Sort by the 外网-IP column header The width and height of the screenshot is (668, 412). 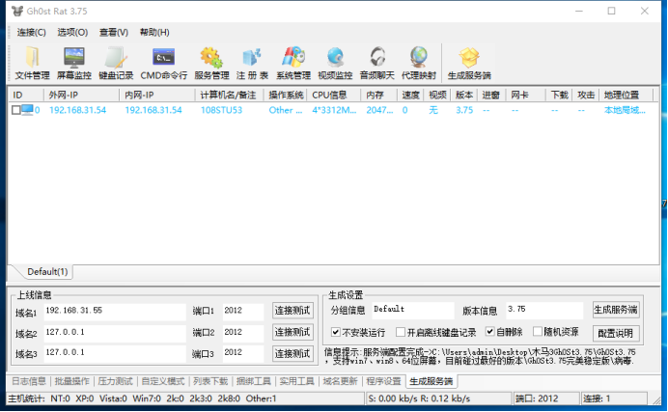coord(81,95)
